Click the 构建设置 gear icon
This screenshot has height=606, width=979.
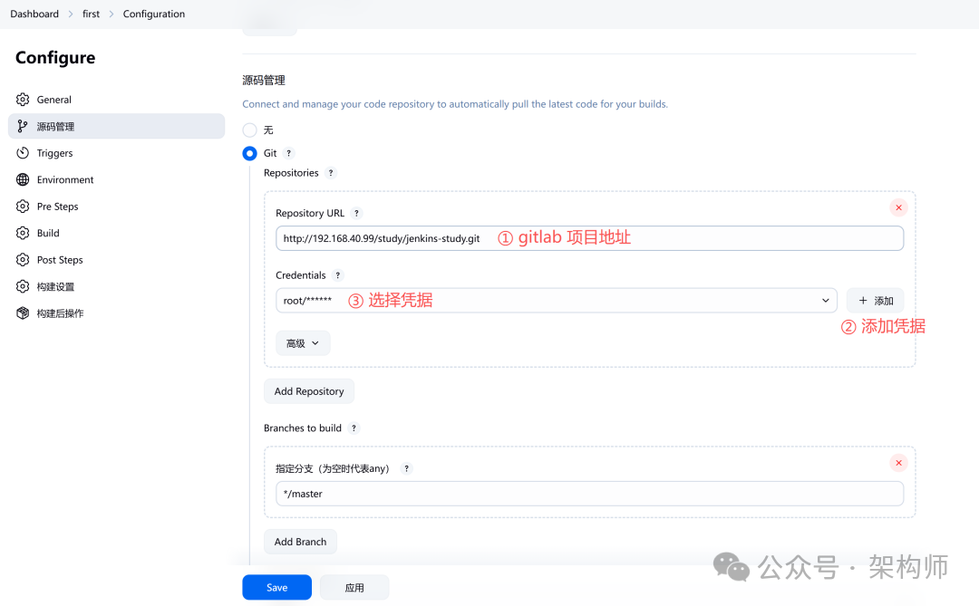(x=23, y=286)
